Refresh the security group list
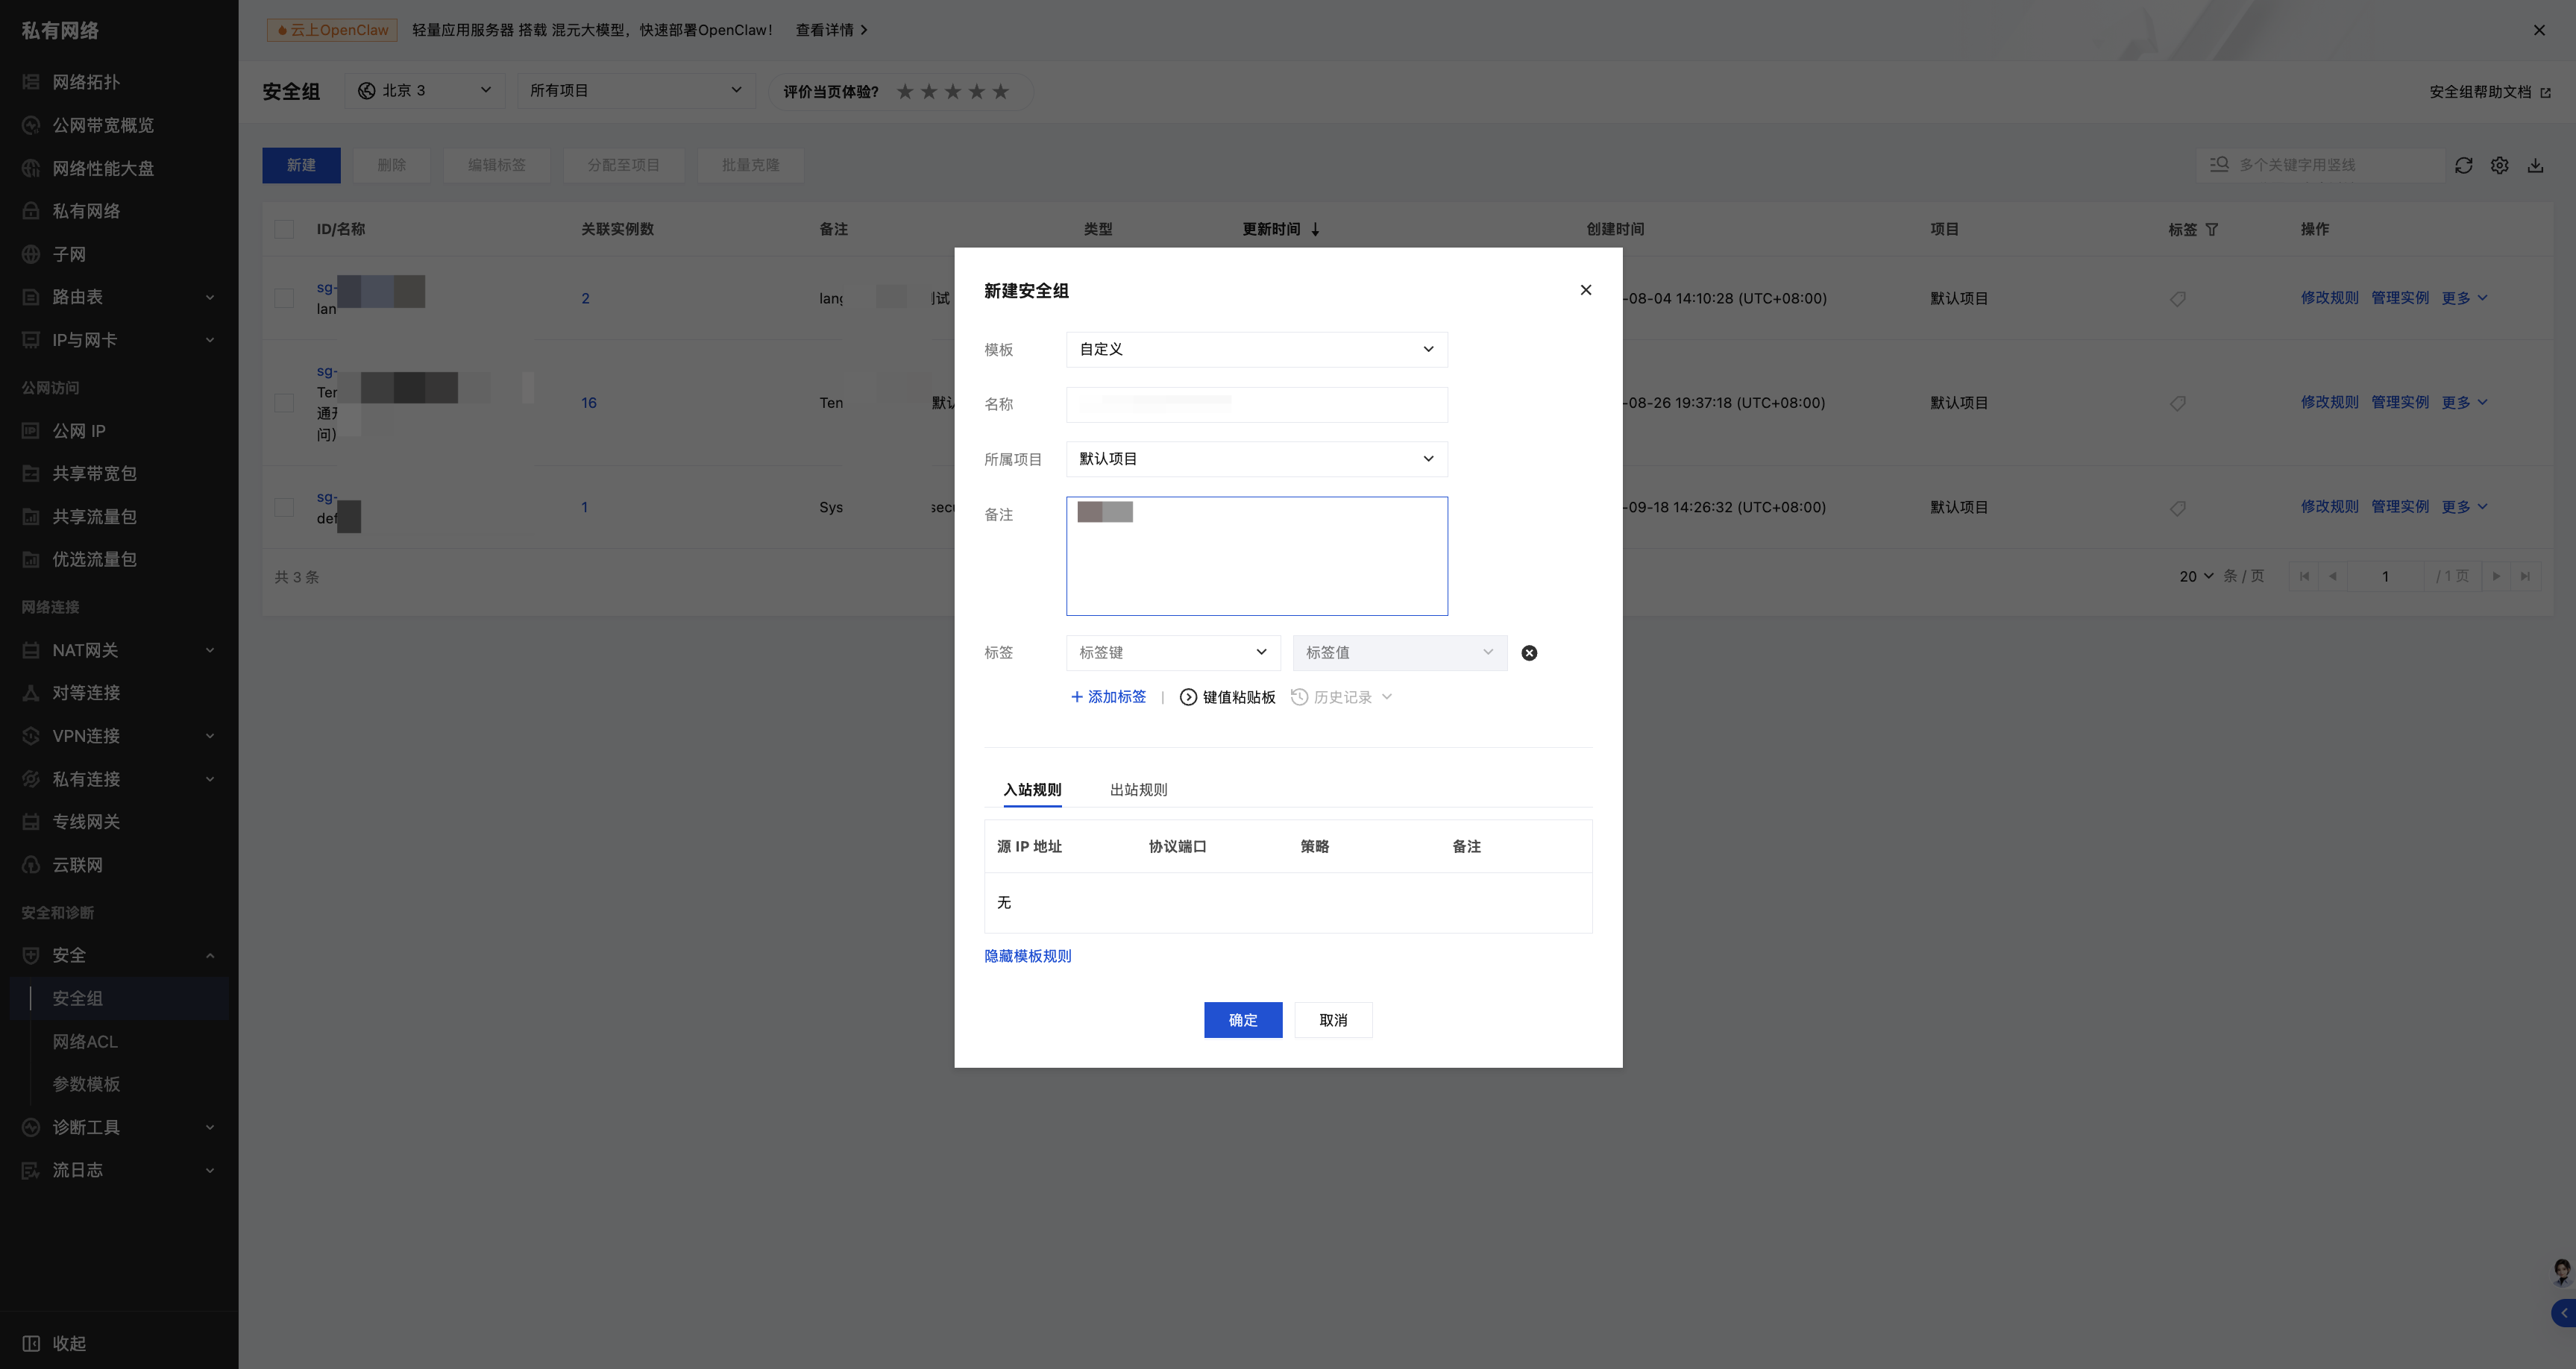The height and width of the screenshot is (1369, 2576). [2463, 165]
